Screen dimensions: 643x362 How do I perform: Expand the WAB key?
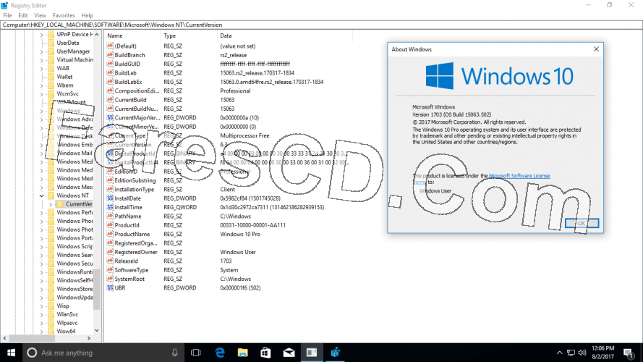(x=41, y=68)
